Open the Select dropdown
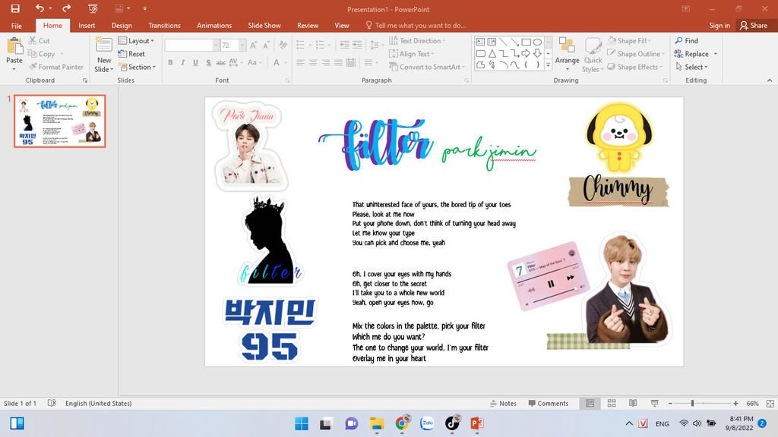778x437 pixels. 691,67
